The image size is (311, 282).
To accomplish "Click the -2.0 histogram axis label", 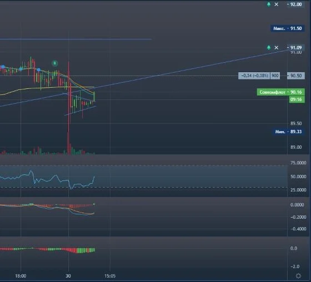I will pos(295,266).
